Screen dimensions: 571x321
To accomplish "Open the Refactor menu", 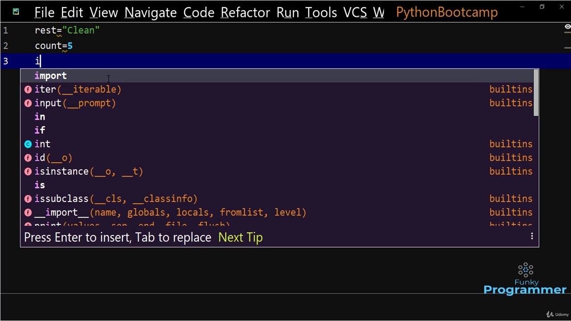I will point(246,12).
